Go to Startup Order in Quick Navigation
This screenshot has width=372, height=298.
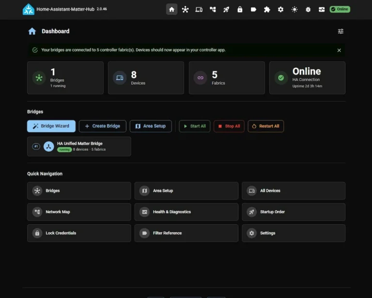[294, 212]
